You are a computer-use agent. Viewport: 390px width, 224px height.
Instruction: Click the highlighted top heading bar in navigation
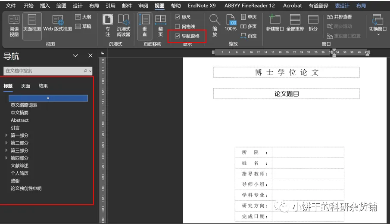coord(48,98)
